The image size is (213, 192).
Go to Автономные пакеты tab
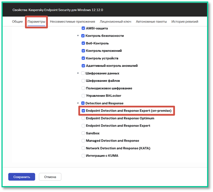coord(151,21)
